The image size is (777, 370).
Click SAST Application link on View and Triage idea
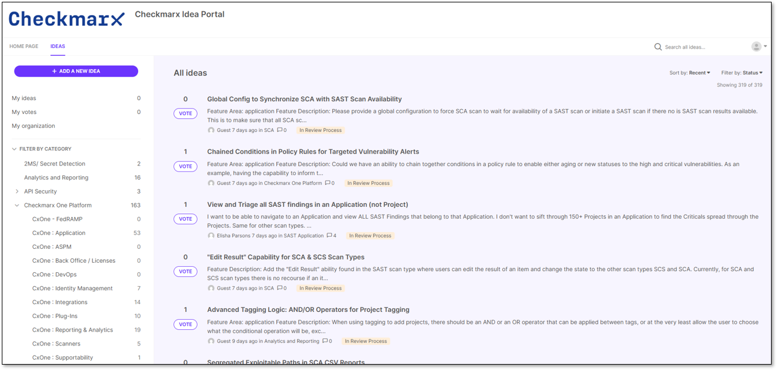[304, 236]
